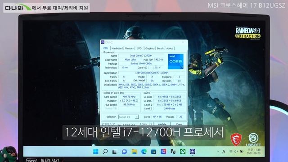Click the Code Name value Alder Lake
Viewport: 288px width, 162px height.
130,59
